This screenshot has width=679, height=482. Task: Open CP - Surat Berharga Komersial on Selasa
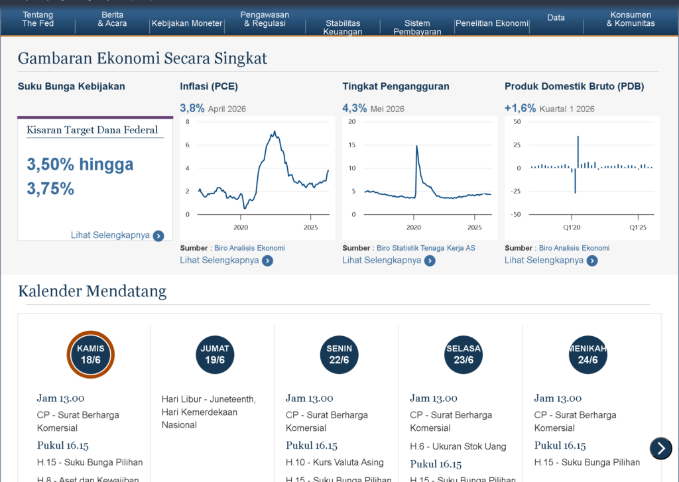[x=451, y=422]
